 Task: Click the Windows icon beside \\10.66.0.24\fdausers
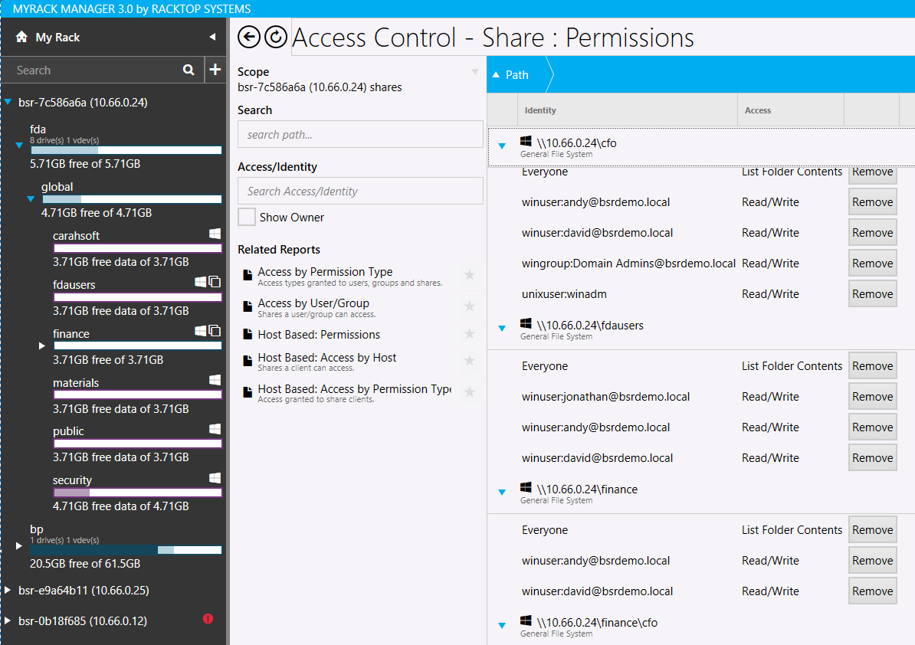coord(526,324)
